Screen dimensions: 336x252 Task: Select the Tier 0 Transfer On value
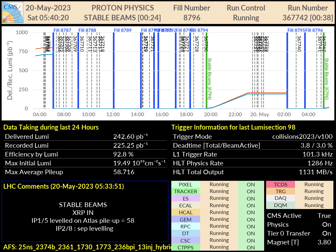pos(326,233)
